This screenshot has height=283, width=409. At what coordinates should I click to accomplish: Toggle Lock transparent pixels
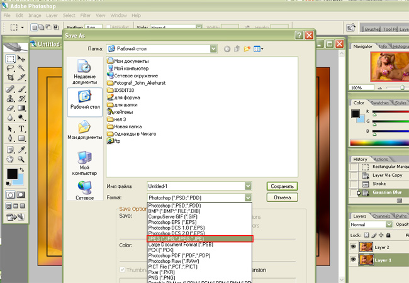366,235
